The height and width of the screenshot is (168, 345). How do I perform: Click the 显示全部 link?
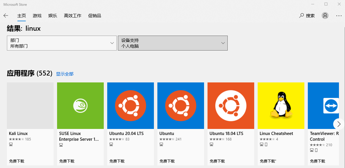coord(65,74)
